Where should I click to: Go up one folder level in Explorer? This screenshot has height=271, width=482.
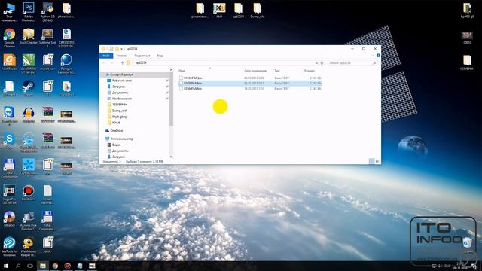click(x=122, y=63)
